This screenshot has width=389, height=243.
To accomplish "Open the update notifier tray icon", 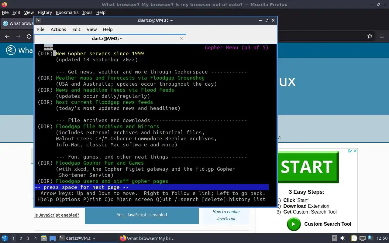I will coord(370,238).
